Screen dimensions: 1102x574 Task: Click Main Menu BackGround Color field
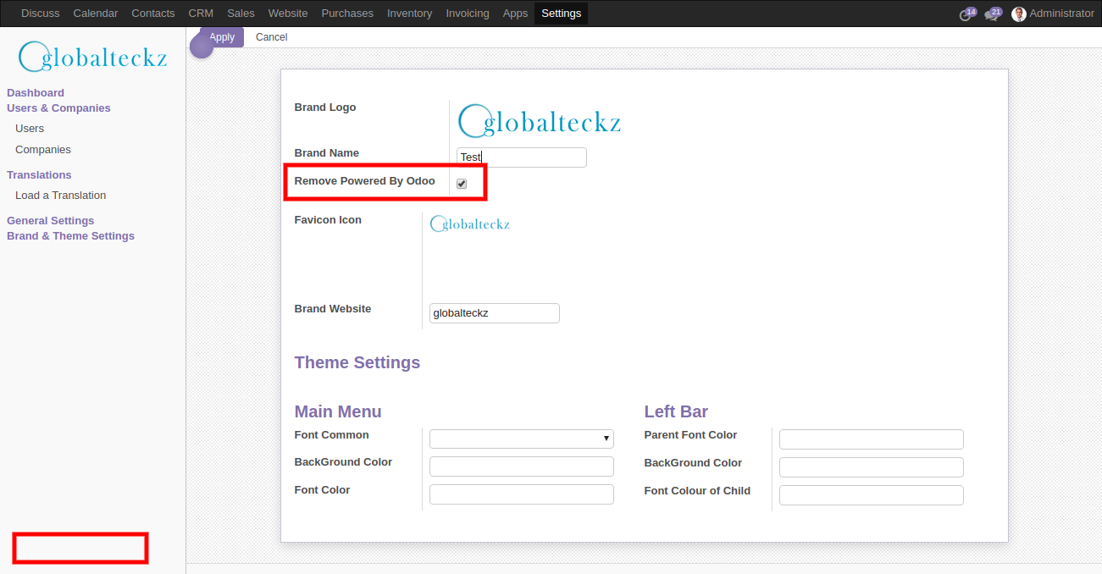tap(522, 466)
